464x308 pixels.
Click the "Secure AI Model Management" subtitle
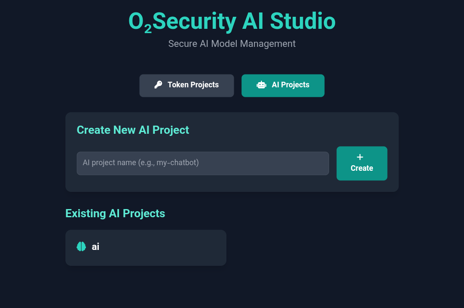point(232,43)
